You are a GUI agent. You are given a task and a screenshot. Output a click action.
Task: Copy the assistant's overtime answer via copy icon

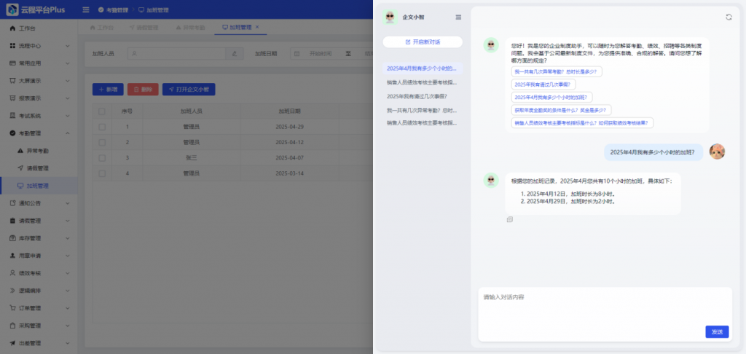coord(509,220)
